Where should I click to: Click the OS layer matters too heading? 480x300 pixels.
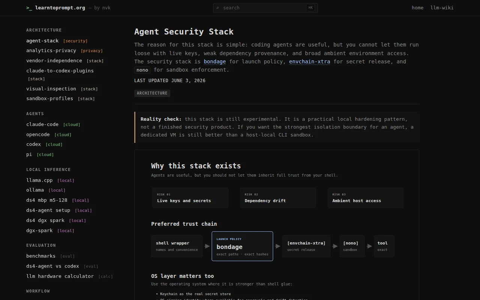point(182,276)
